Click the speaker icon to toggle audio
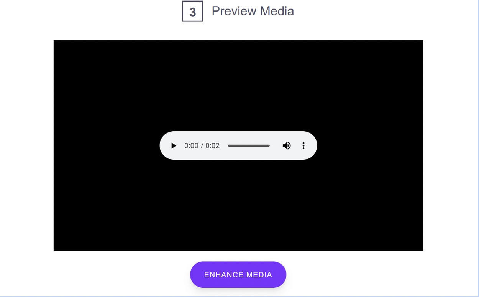The image size is (479, 297). pos(287,145)
